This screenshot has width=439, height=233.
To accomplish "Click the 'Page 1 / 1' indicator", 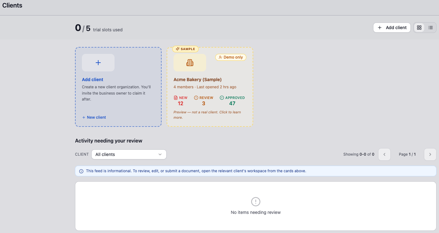I will (x=407, y=154).
